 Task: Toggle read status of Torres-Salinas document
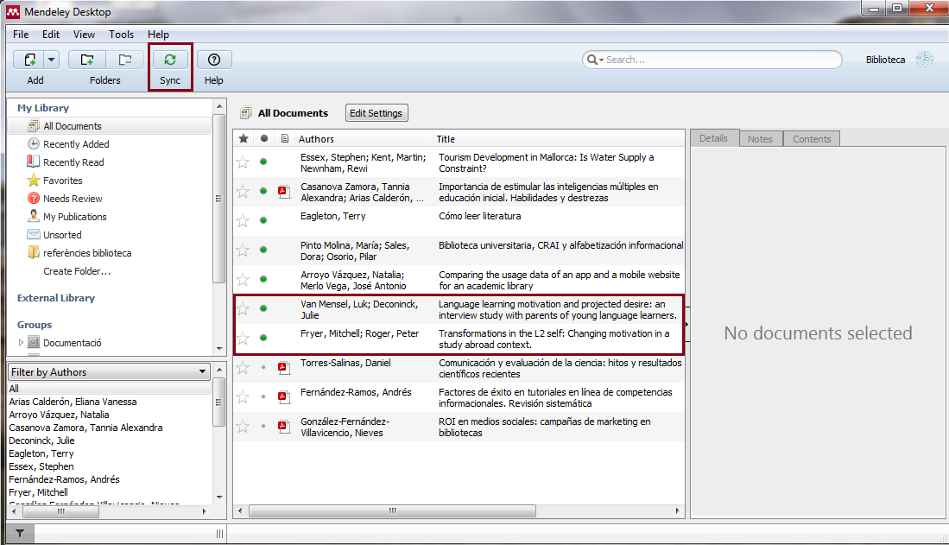(263, 367)
